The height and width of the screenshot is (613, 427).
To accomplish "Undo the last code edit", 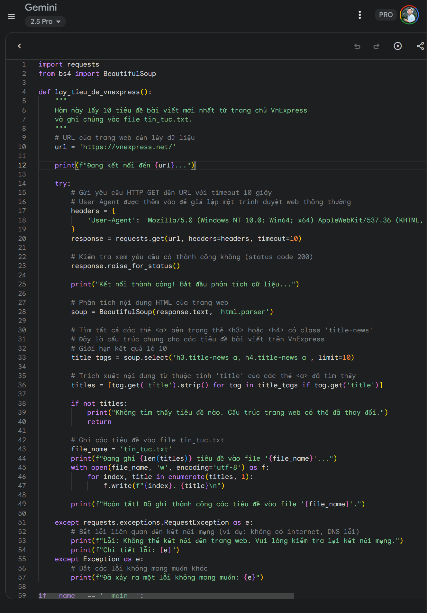I will [357, 46].
